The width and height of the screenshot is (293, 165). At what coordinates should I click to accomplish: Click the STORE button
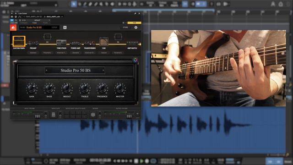(125, 27)
